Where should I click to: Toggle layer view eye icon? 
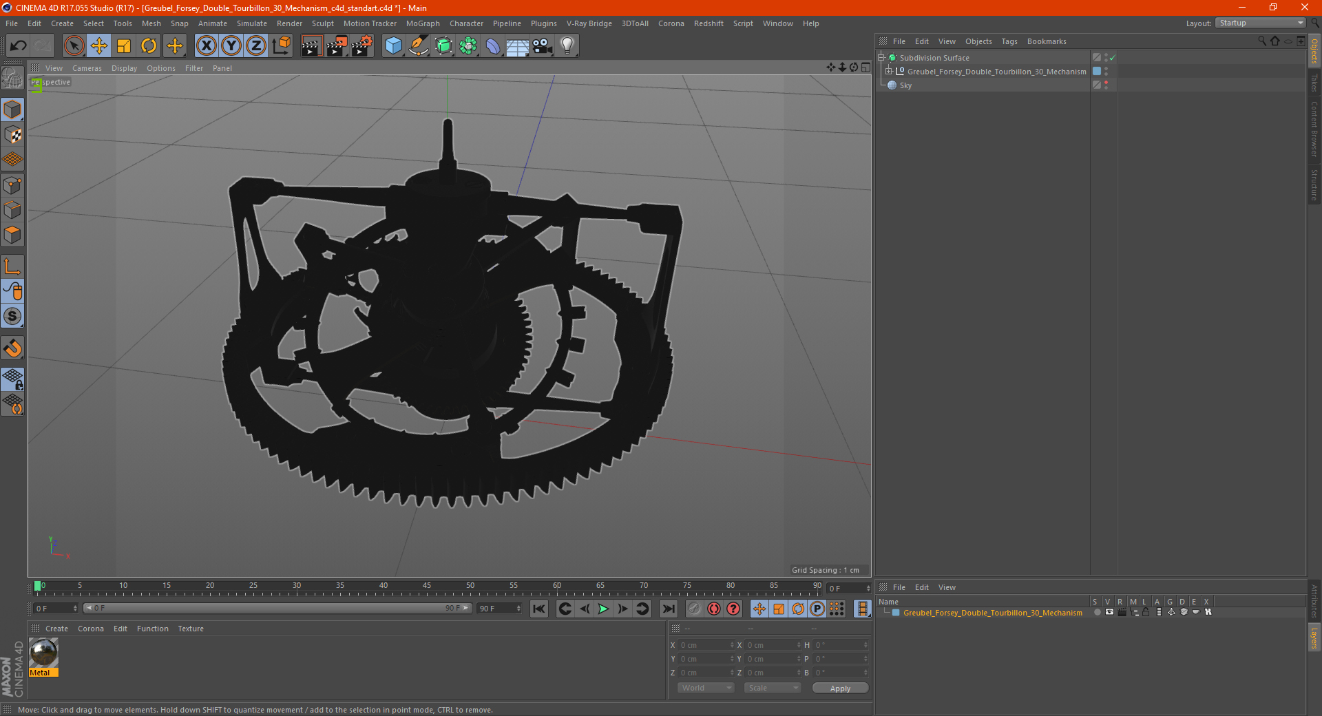[x=1109, y=612]
